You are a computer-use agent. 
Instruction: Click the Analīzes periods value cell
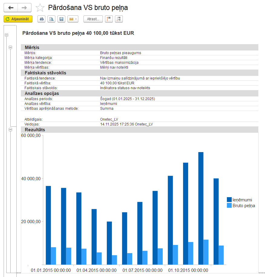127,99
